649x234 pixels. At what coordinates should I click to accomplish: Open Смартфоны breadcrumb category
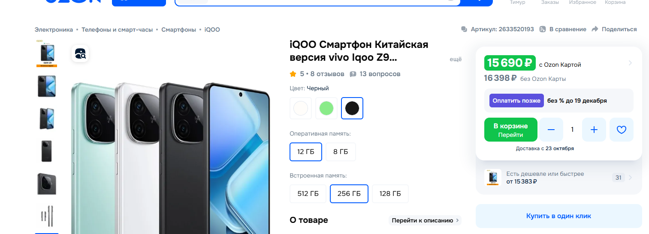[x=178, y=30]
